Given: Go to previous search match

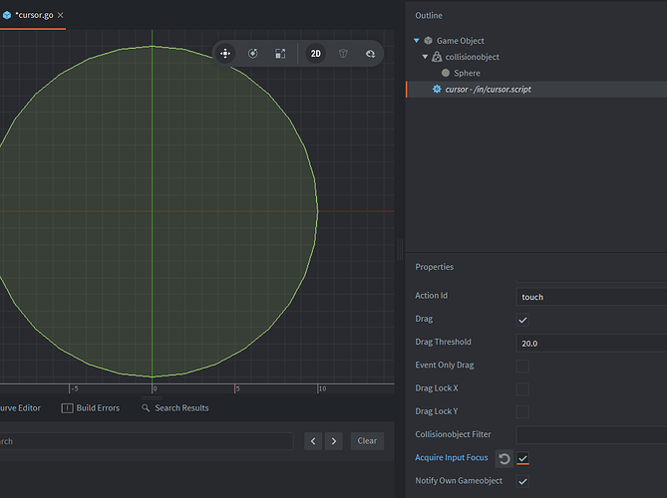Looking at the screenshot, I should coord(313,441).
